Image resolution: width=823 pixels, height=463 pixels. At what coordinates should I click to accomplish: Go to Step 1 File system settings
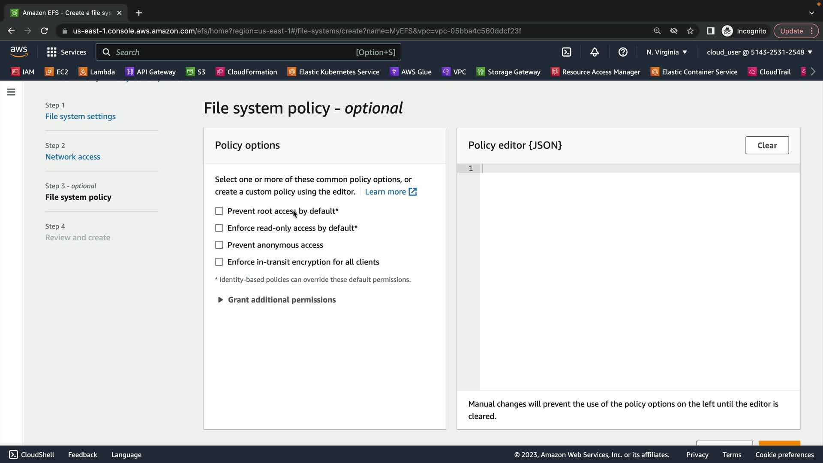pyautogui.click(x=80, y=116)
